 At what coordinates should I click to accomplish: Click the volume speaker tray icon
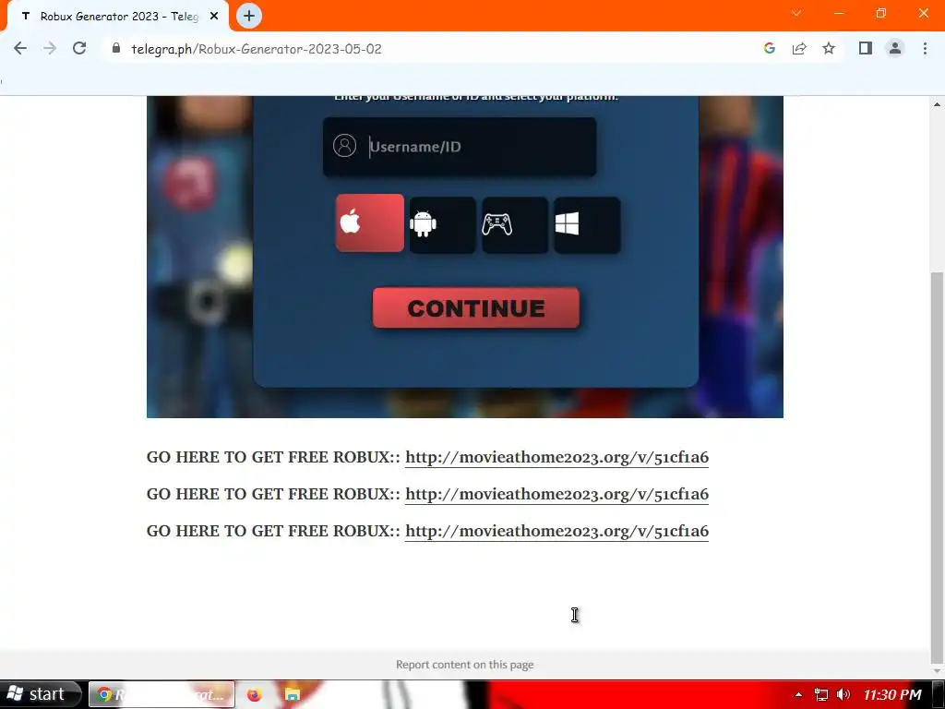click(843, 694)
